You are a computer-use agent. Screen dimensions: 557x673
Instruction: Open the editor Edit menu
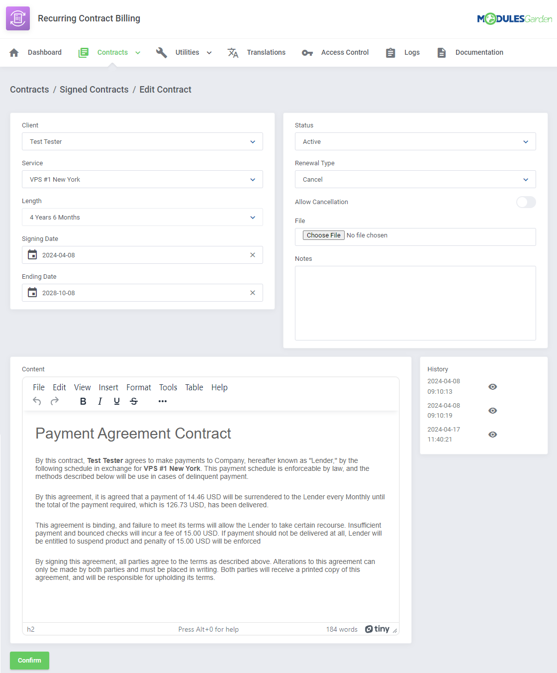(x=59, y=387)
